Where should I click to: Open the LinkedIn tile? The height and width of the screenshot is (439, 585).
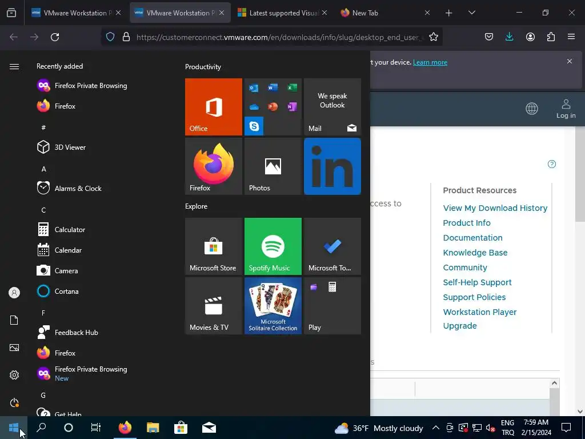(x=332, y=166)
